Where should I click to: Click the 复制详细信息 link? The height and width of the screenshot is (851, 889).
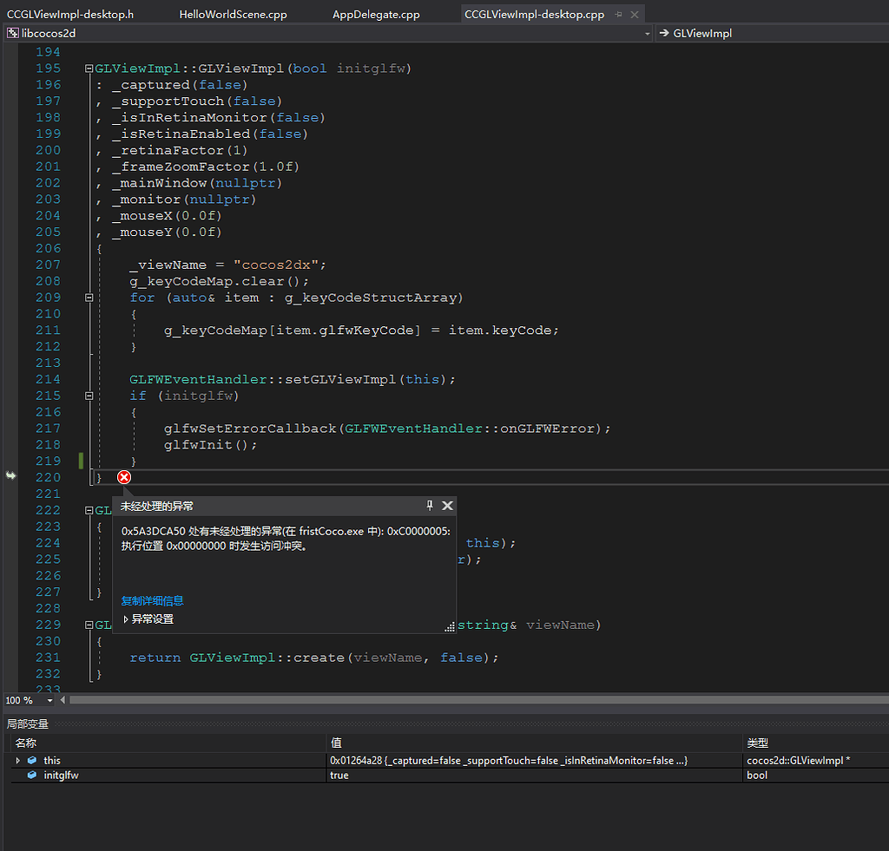click(152, 600)
